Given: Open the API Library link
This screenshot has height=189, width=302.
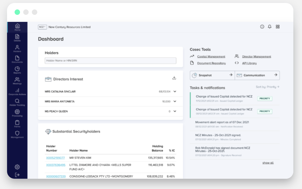Looking at the screenshot, I should 249,63.
